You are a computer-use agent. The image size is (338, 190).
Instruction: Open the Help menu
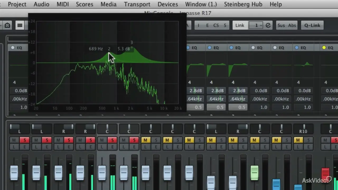tap(276, 4)
